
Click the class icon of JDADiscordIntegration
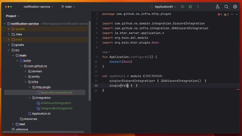tap(38, 103)
